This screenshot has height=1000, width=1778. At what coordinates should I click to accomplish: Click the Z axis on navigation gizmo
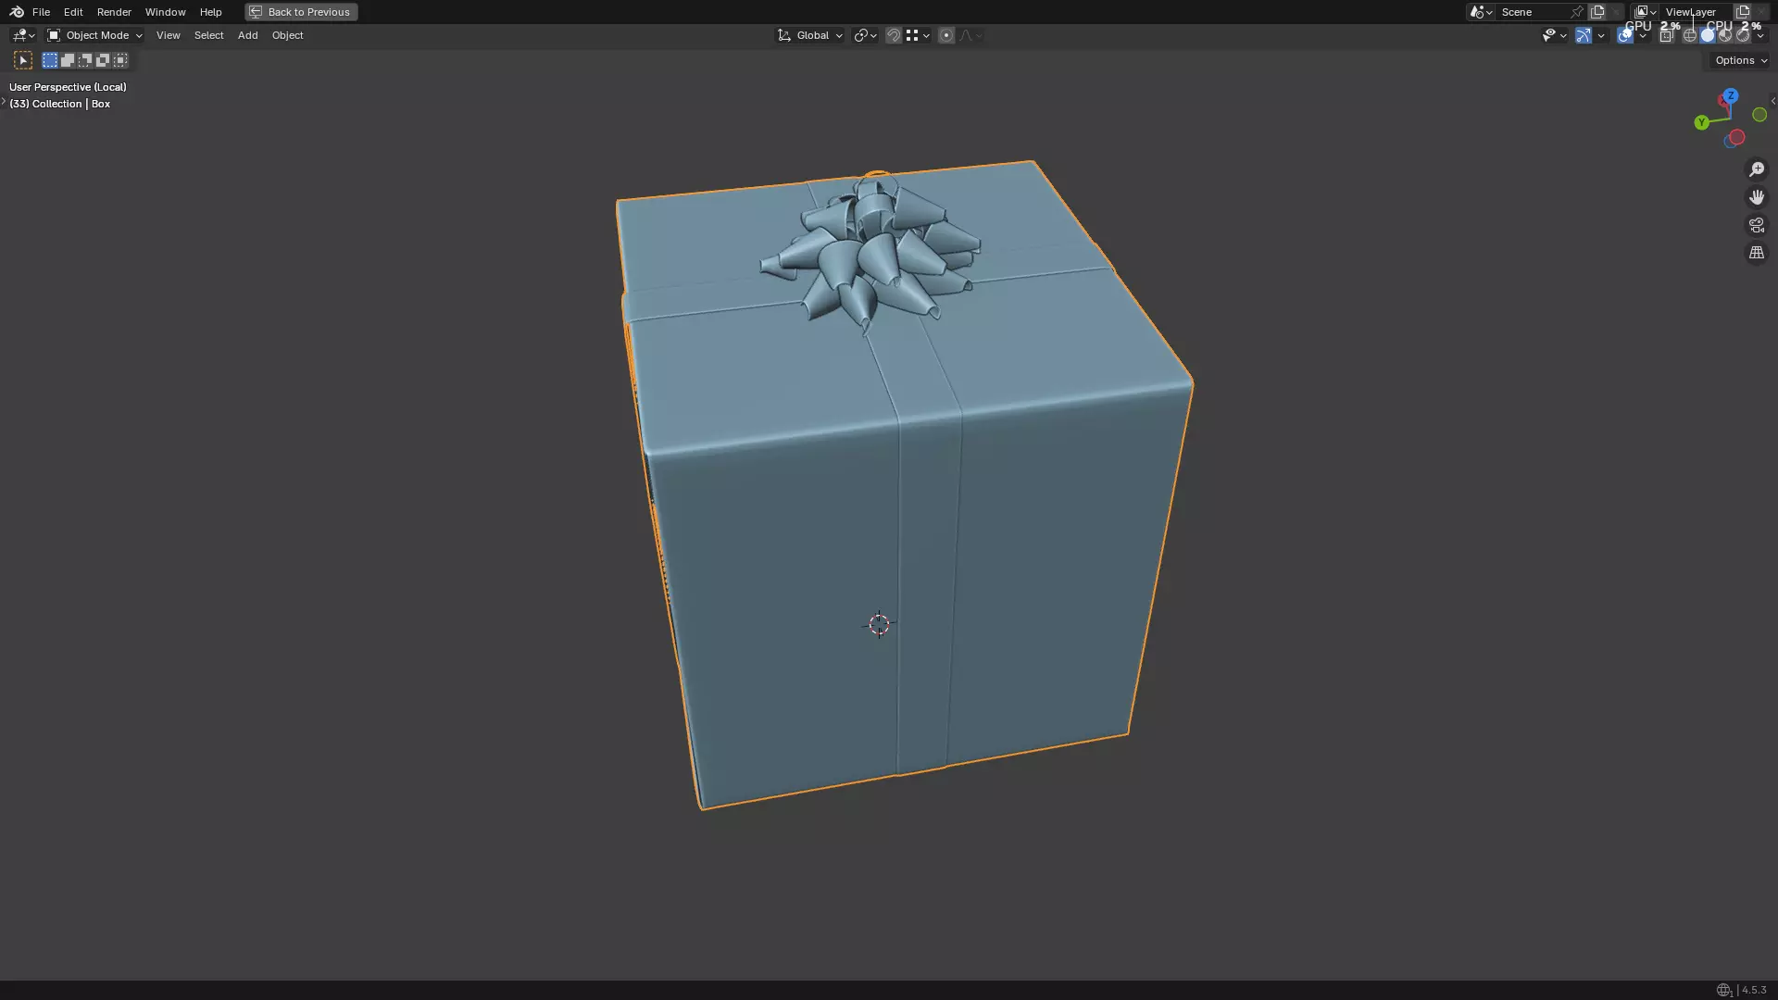(1730, 95)
